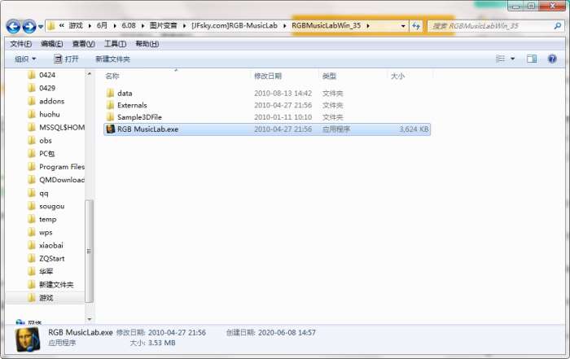Select the qq folder in sidebar
The width and height of the screenshot is (570, 359).
(x=44, y=193)
